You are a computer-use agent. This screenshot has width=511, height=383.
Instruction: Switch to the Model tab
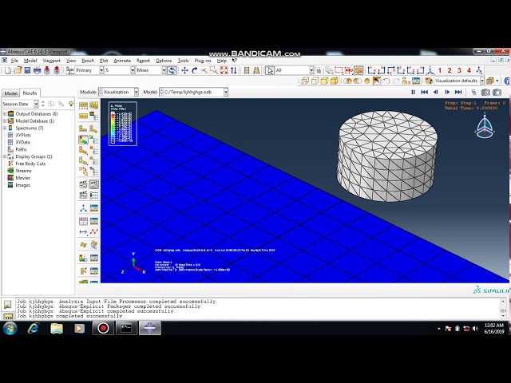[10, 93]
